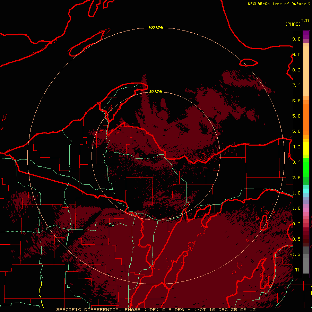312x312 pixels.
Task: Pick the peach segment of the color bar
Action: point(306,71)
